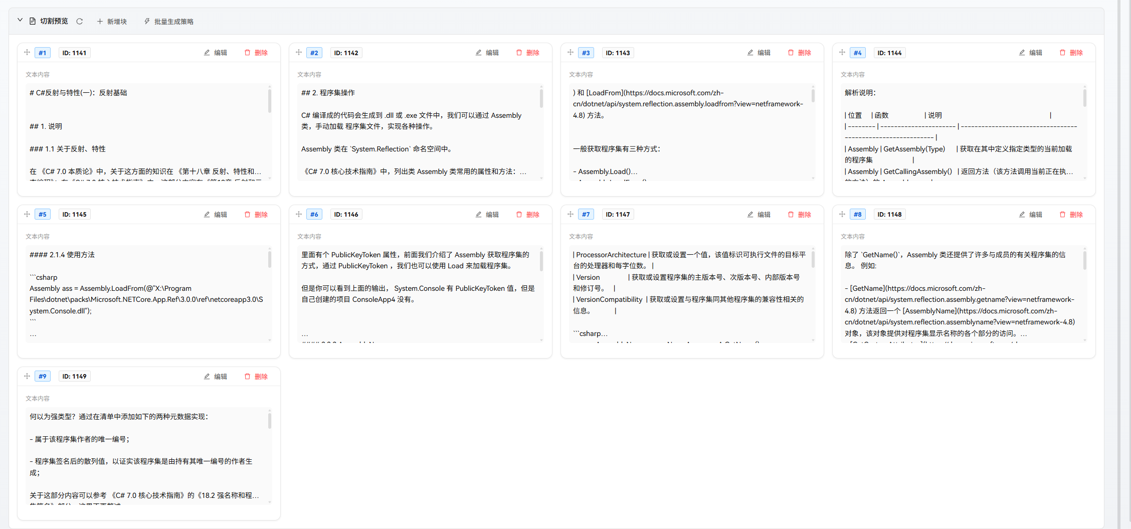
Task: Click '- 属于该程序集作者的唯一编号；' line
Action: click(x=79, y=439)
